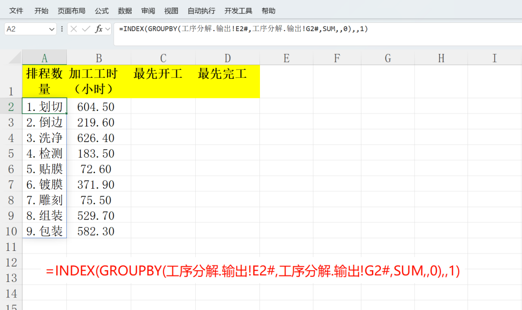Expand the Name Box dropdown arrow
This screenshot has height=310, width=522.
(51, 29)
